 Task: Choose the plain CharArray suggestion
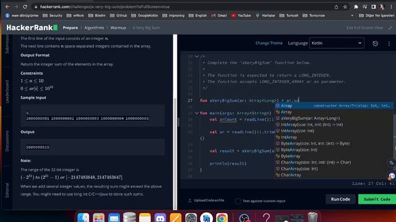pyautogui.click(x=334, y=175)
